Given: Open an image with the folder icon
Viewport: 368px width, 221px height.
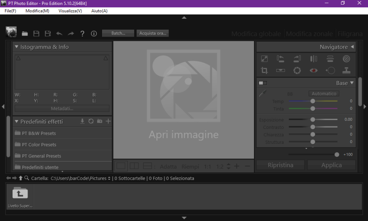Looking at the screenshot, I should tap(25, 34).
